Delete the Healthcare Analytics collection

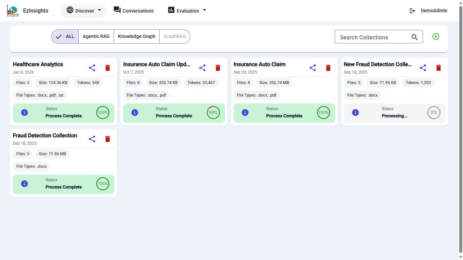[x=108, y=68]
